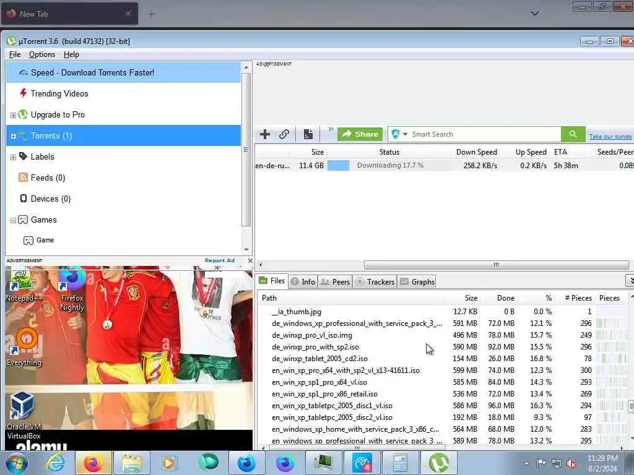The image size is (634, 475).
Task: Select the en-de-ru torrent row
Action: [x=444, y=166]
